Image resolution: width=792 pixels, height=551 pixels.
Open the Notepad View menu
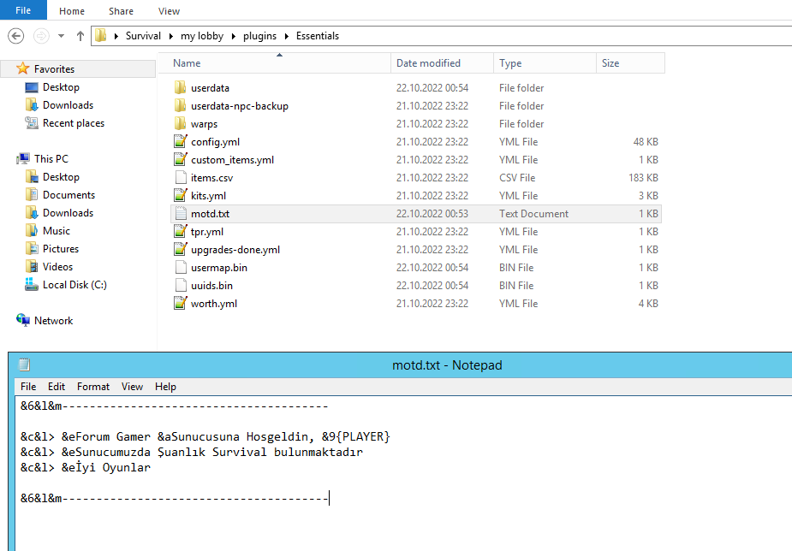132,387
